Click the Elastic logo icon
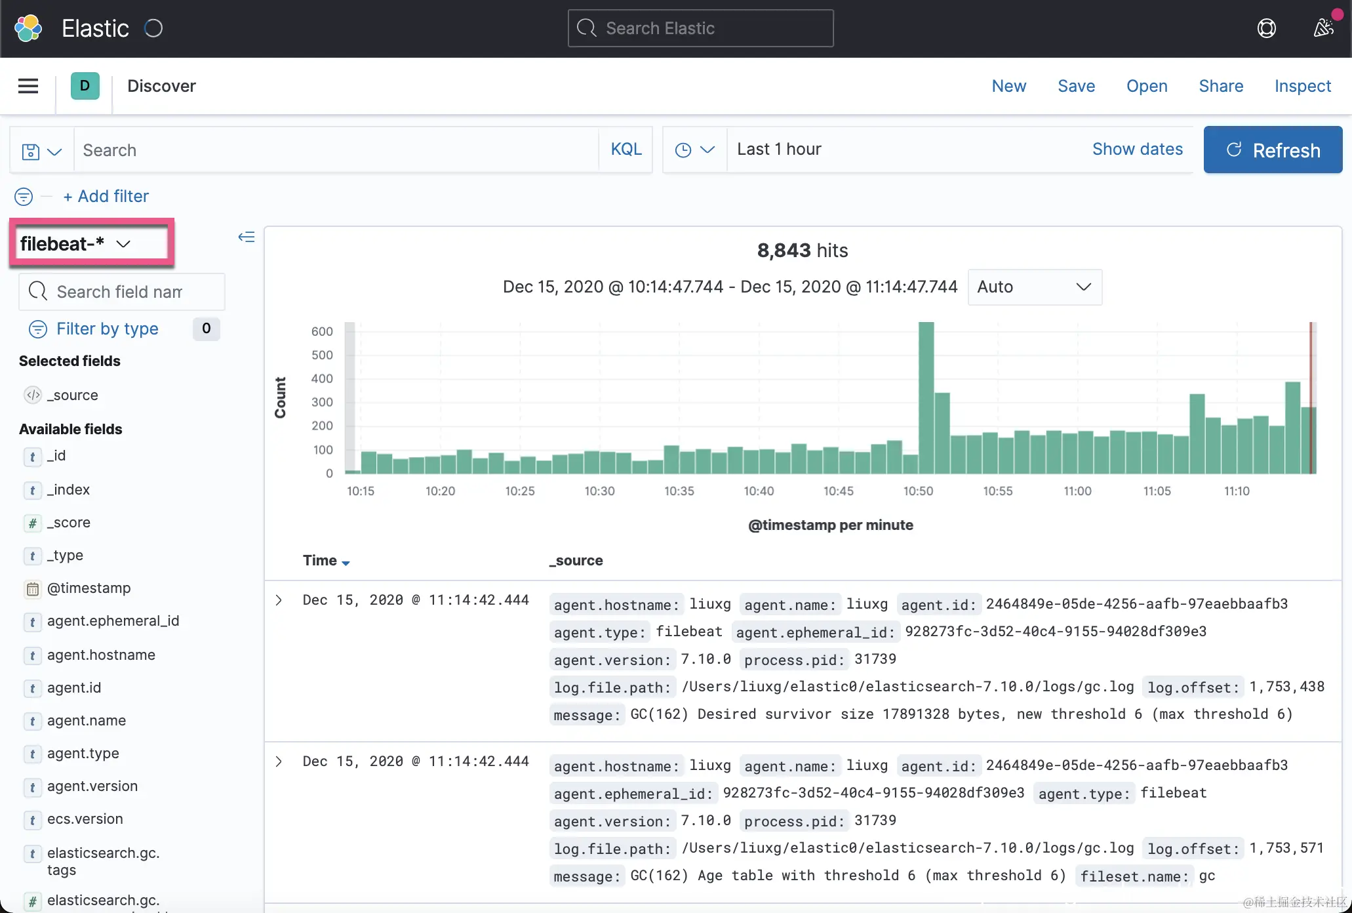 click(x=28, y=28)
